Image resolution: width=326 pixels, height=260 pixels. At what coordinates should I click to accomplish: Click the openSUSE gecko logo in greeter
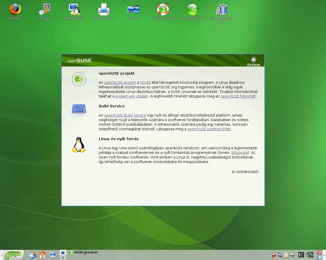click(x=79, y=79)
